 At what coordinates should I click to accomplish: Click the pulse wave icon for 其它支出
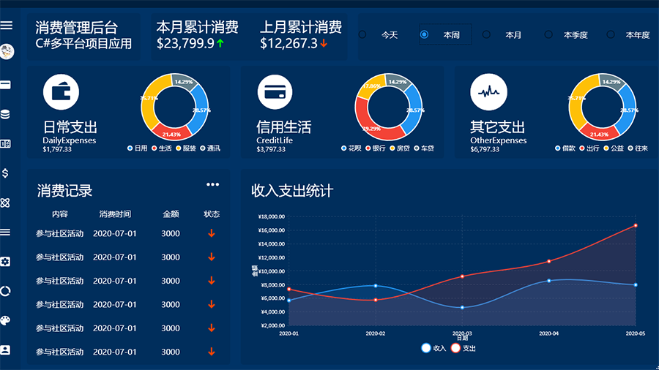coord(488,91)
